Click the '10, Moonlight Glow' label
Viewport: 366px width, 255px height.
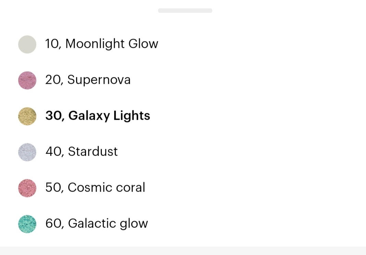coord(101,44)
